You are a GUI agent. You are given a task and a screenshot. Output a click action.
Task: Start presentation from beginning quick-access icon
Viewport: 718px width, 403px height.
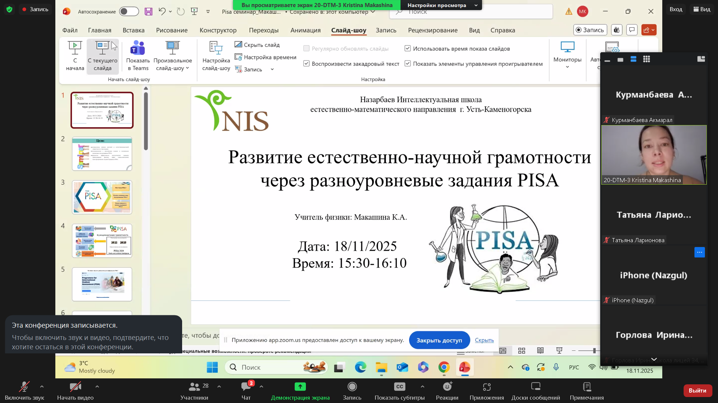tap(194, 12)
